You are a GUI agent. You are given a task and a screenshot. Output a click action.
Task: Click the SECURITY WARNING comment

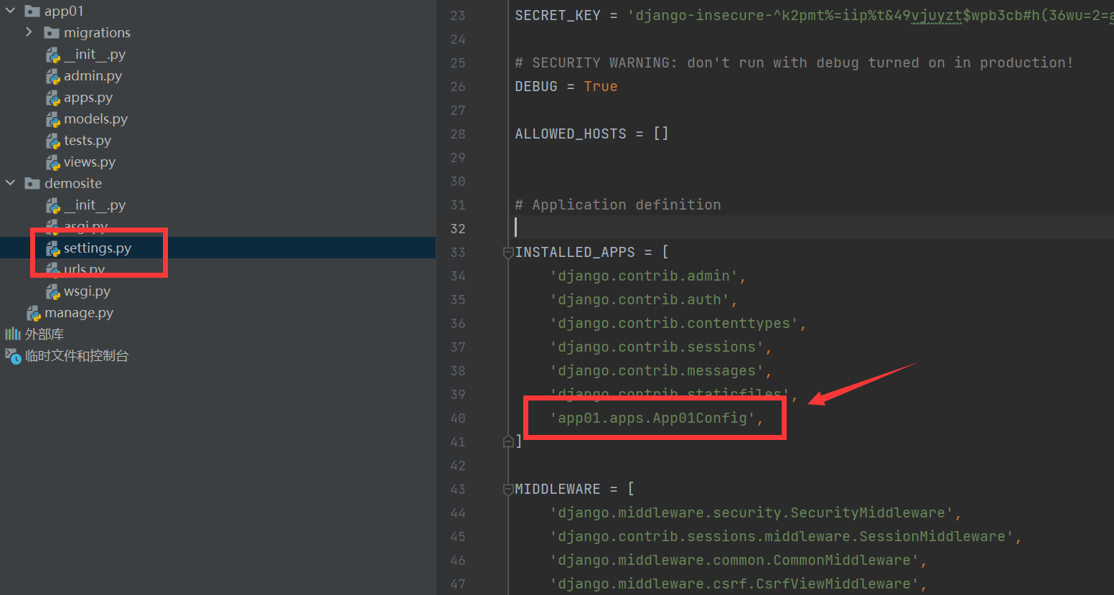click(x=794, y=62)
